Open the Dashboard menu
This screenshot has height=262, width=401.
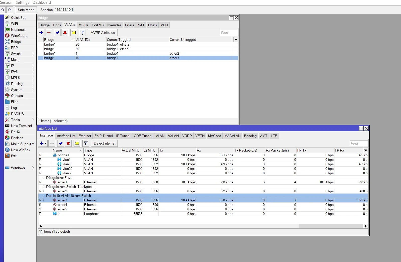[42, 3]
